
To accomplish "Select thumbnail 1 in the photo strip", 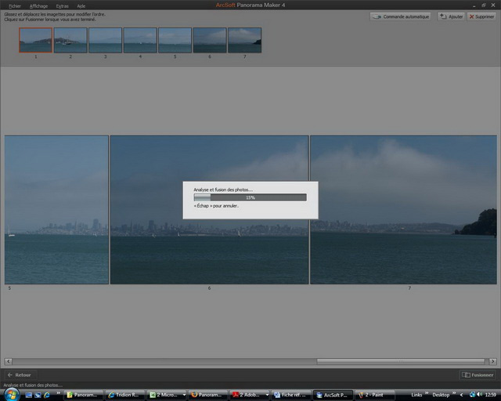I will (35, 40).
